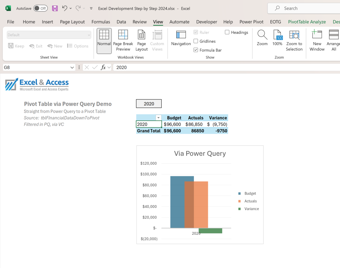
Task: Click the Name Box showing G8
Action: [x=36, y=67]
